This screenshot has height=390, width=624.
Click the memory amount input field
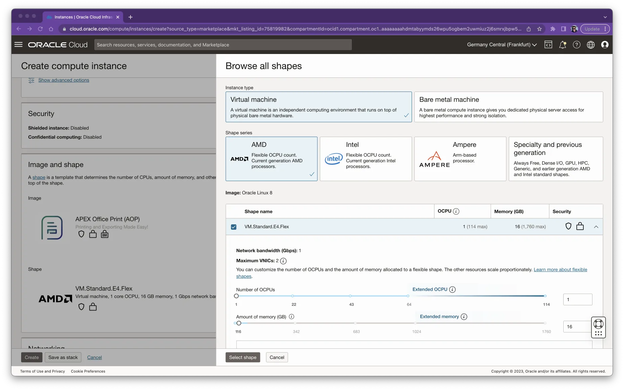pyautogui.click(x=577, y=327)
